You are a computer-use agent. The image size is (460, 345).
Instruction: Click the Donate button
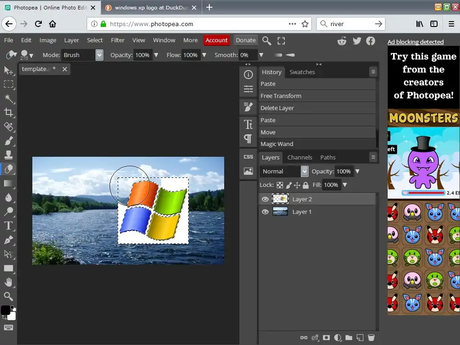[246, 40]
